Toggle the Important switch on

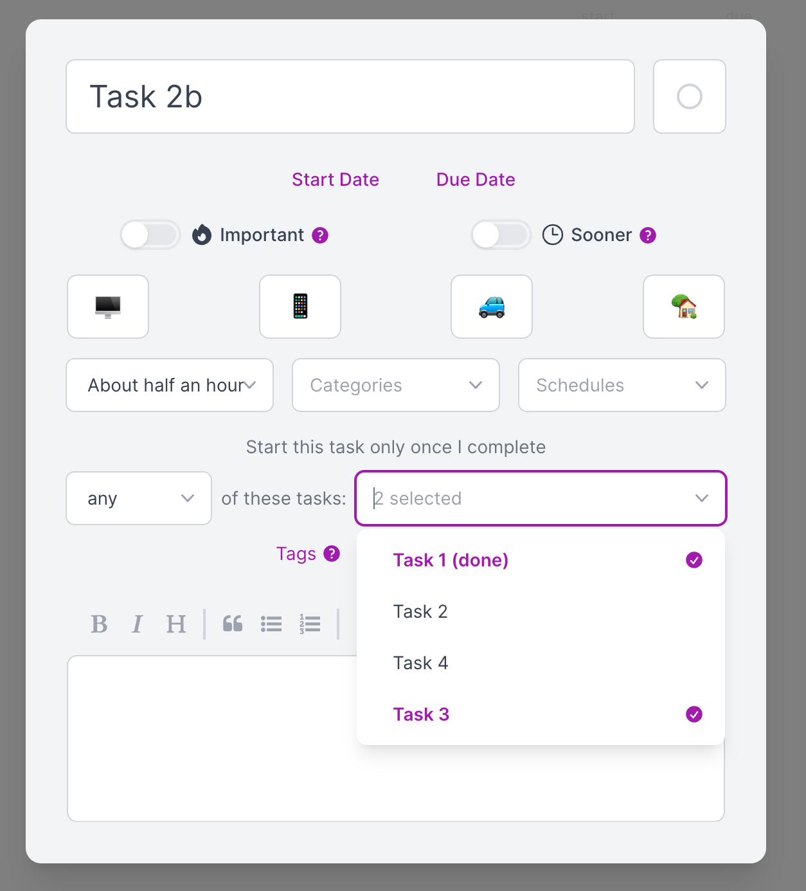(x=150, y=235)
